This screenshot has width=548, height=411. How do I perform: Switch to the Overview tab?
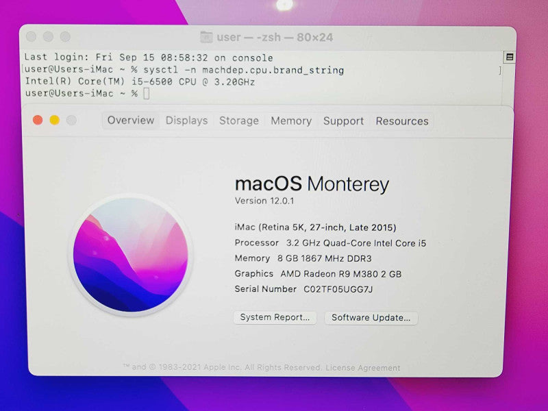point(130,121)
